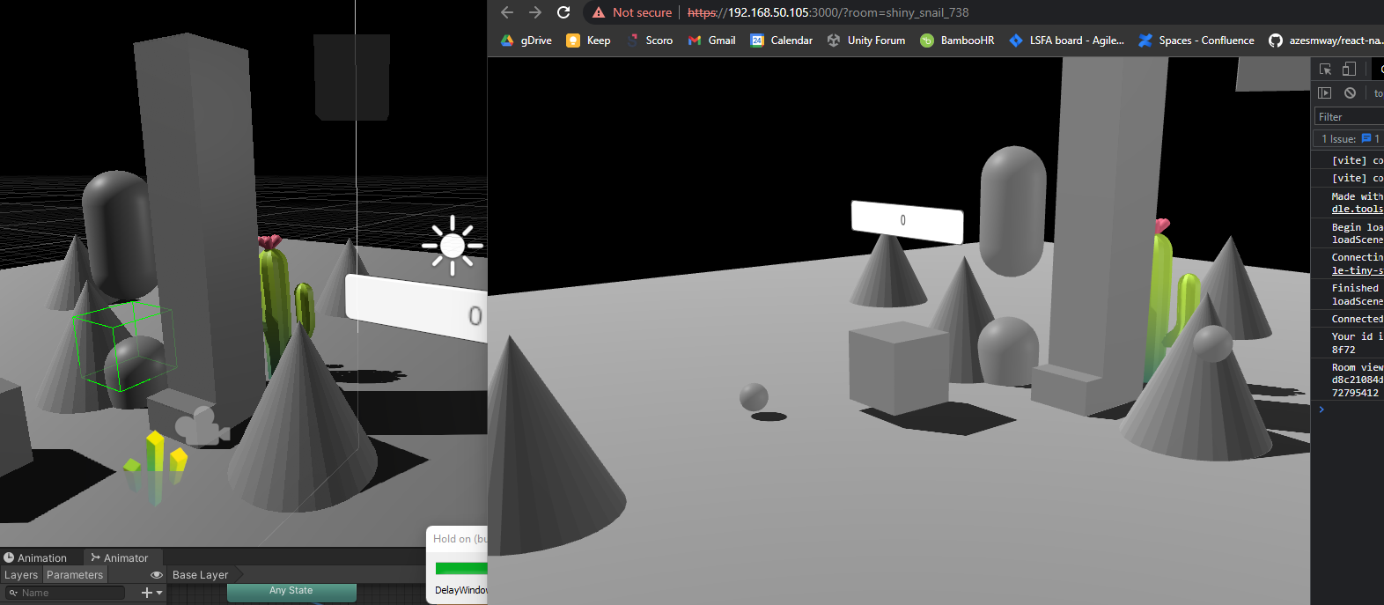The width and height of the screenshot is (1384, 605).
Task: Click the Not secure warning indicator
Action: (x=632, y=12)
